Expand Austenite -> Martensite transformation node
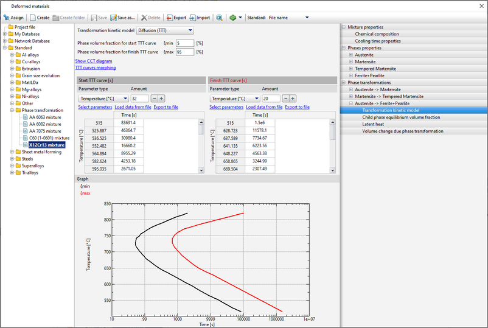Viewport: 488px width, 328px height. [x=350, y=89]
